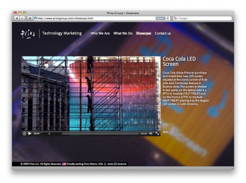Go to the Contact us page

tap(163, 33)
